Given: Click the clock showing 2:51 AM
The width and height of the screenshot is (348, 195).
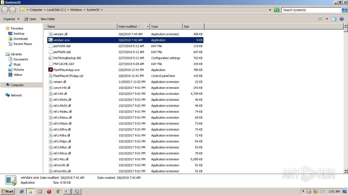Looking at the screenshot, I should [334, 191].
